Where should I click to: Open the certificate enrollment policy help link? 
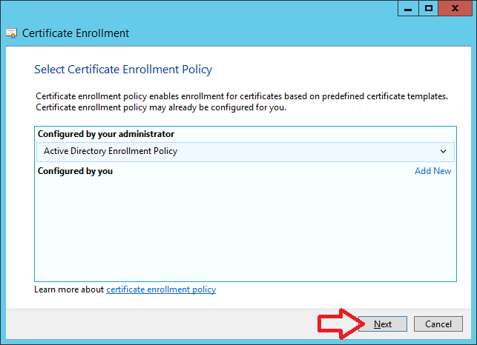coord(161,289)
